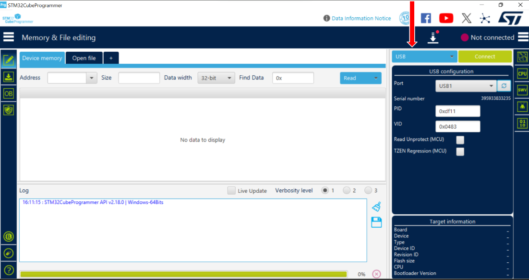Click the green Connect button
The image size is (529, 280).
click(485, 57)
